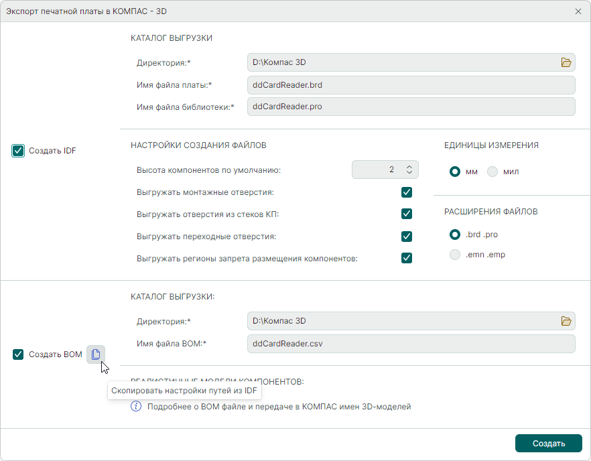The image size is (591, 461).
Task: Uncheck Выгружать переходные отверстия
Action: 406,236
